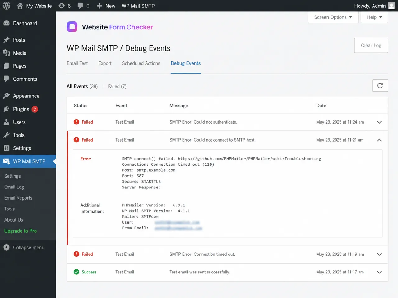Open the Screen Options dropdown
Screen dimensions: 398x298
tap(333, 17)
